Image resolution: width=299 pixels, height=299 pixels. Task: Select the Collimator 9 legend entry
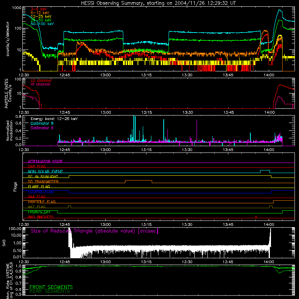(x=42, y=128)
